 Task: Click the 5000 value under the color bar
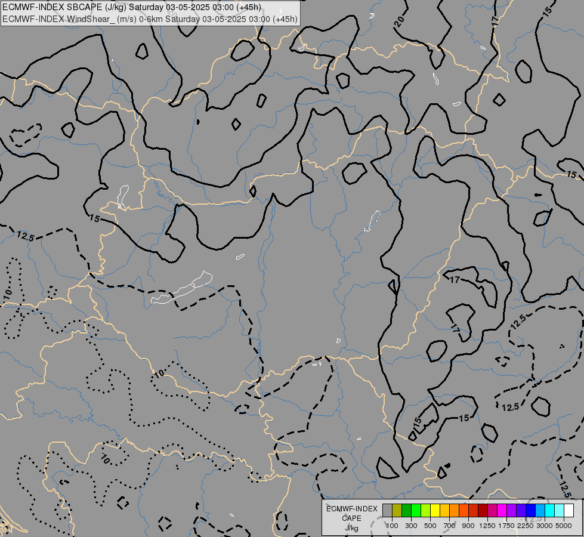click(x=563, y=526)
